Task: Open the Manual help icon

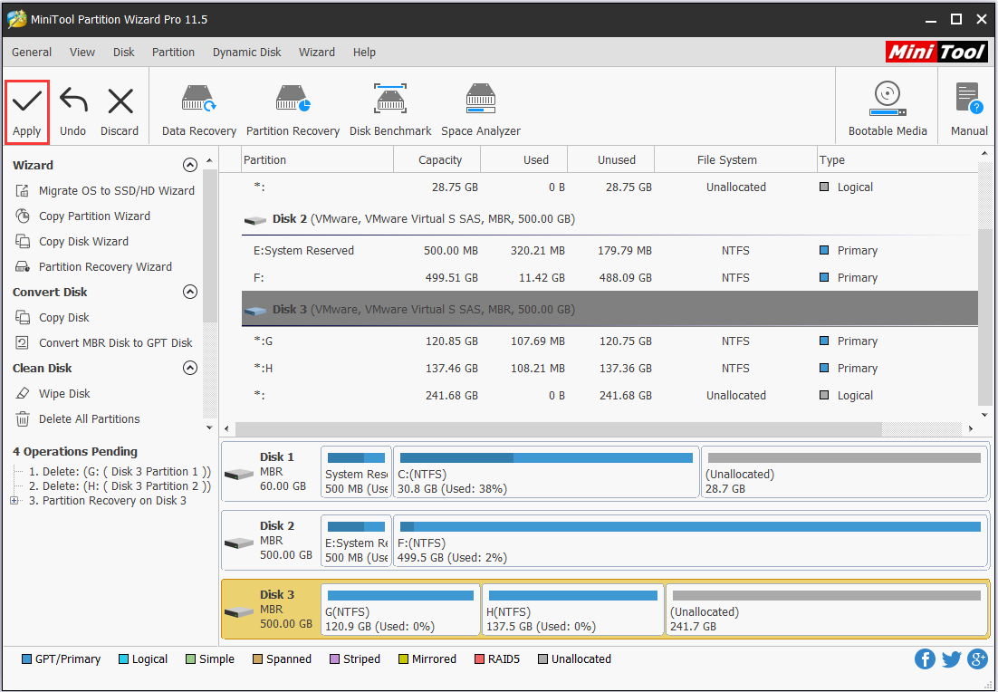Action: [x=969, y=100]
